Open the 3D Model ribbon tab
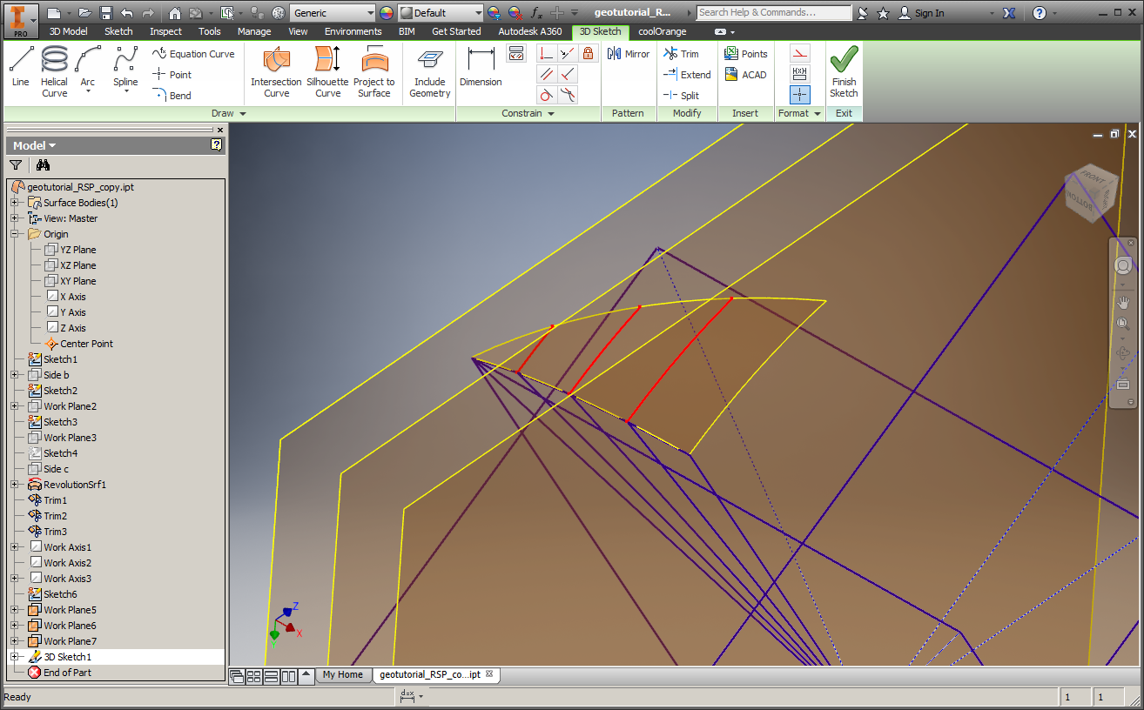 tap(68, 31)
